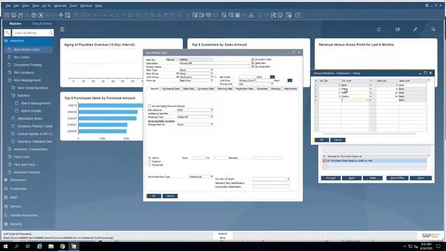Switch to the Drag & Relate tab
The height and width of the screenshot is (251, 446).
point(42,24)
